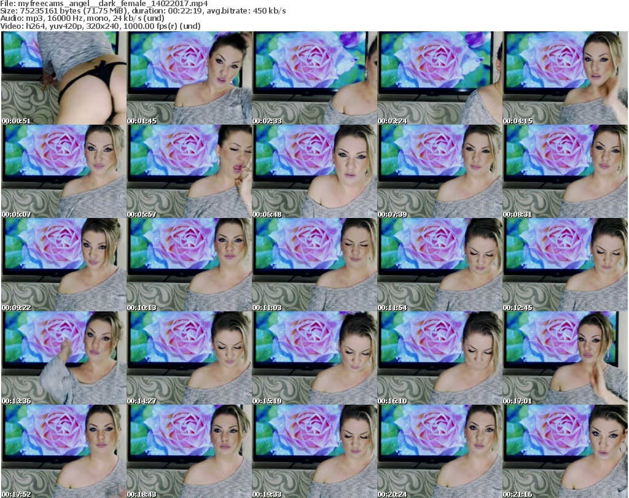
Task: Open the thumbnail stamped 00:16:10
Action: click(440, 358)
